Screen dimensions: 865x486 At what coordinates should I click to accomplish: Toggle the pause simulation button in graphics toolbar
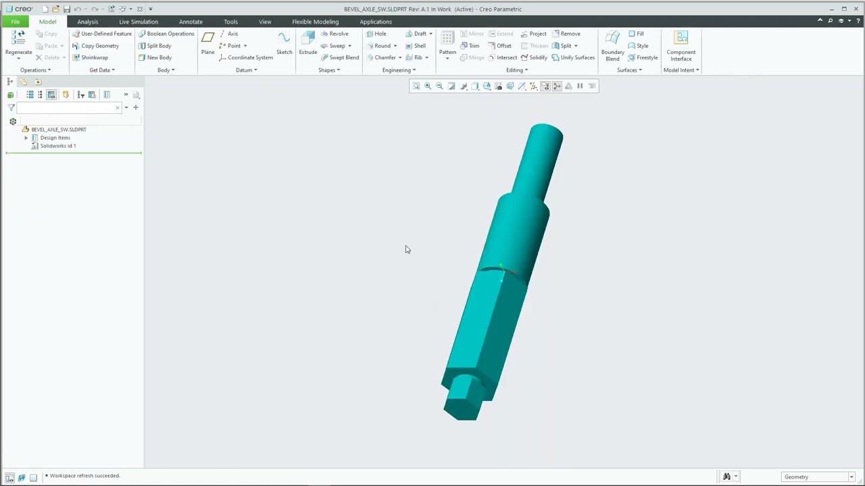[x=580, y=86]
